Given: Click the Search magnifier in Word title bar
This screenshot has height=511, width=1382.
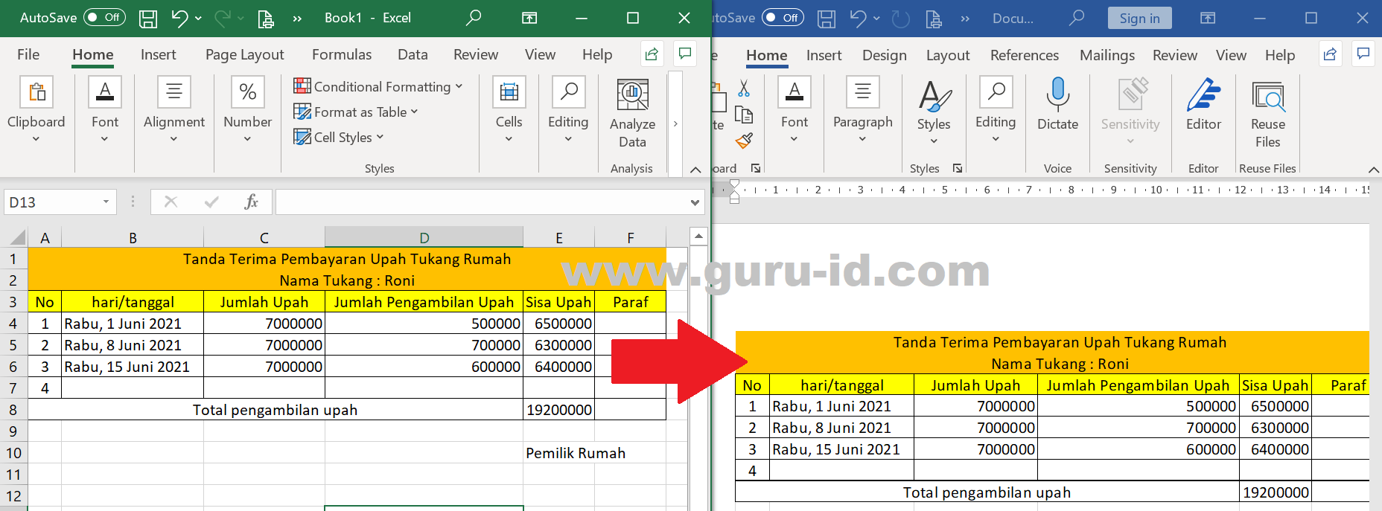Looking at the screenshot, I should click(1076, 18).
